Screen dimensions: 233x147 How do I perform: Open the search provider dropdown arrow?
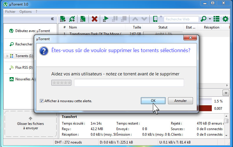click(x=210, y=19)
